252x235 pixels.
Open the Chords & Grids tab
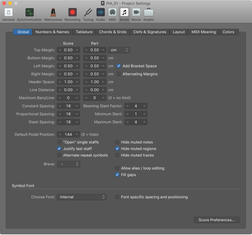pyautogui.click(x=113, y=32)
